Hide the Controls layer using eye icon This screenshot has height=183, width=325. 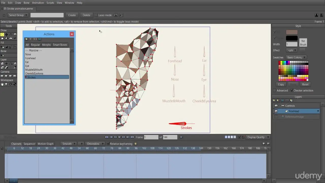click(276, 106)
